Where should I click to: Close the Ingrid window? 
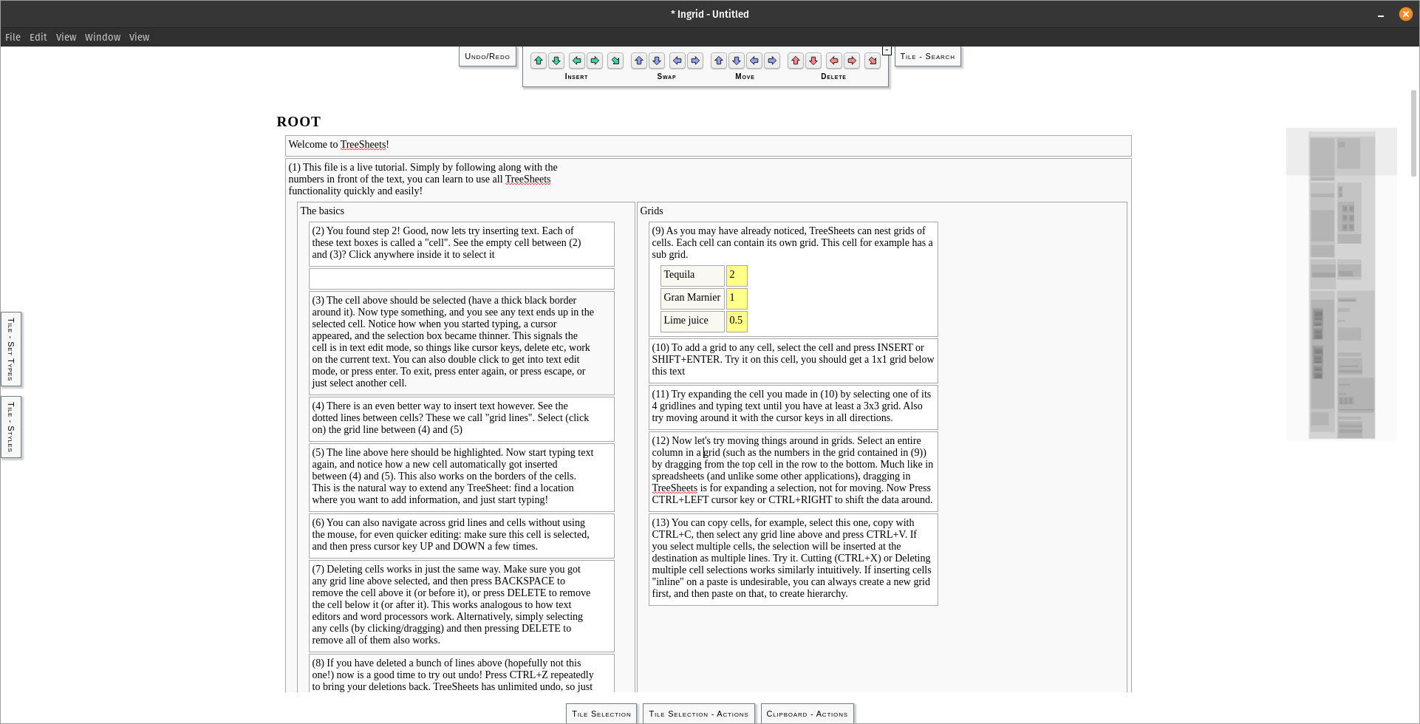pyautogui.click(x=1405, y=14)
